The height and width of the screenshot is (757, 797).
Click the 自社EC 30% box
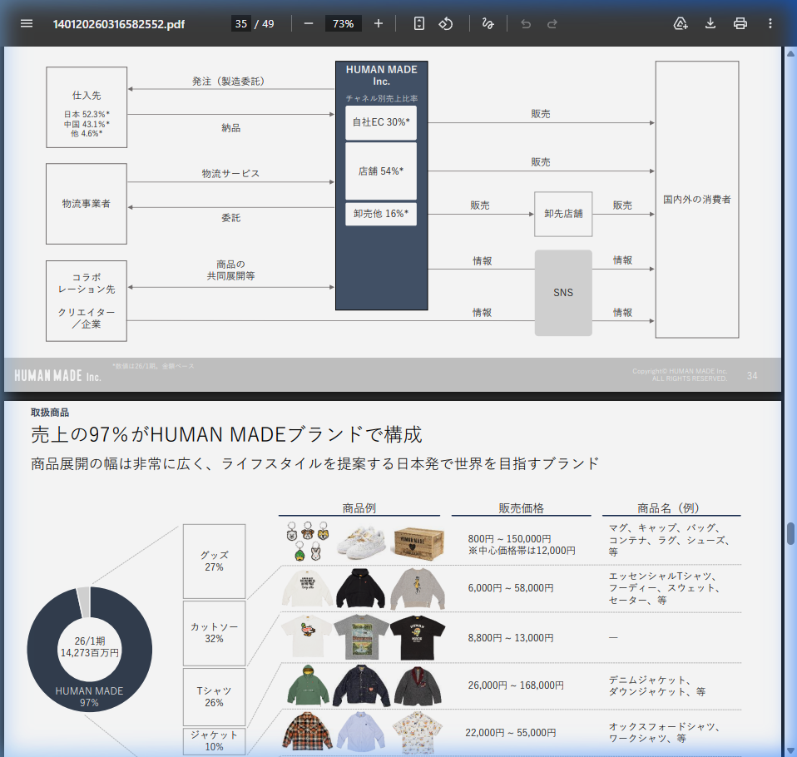click(381, 122)
